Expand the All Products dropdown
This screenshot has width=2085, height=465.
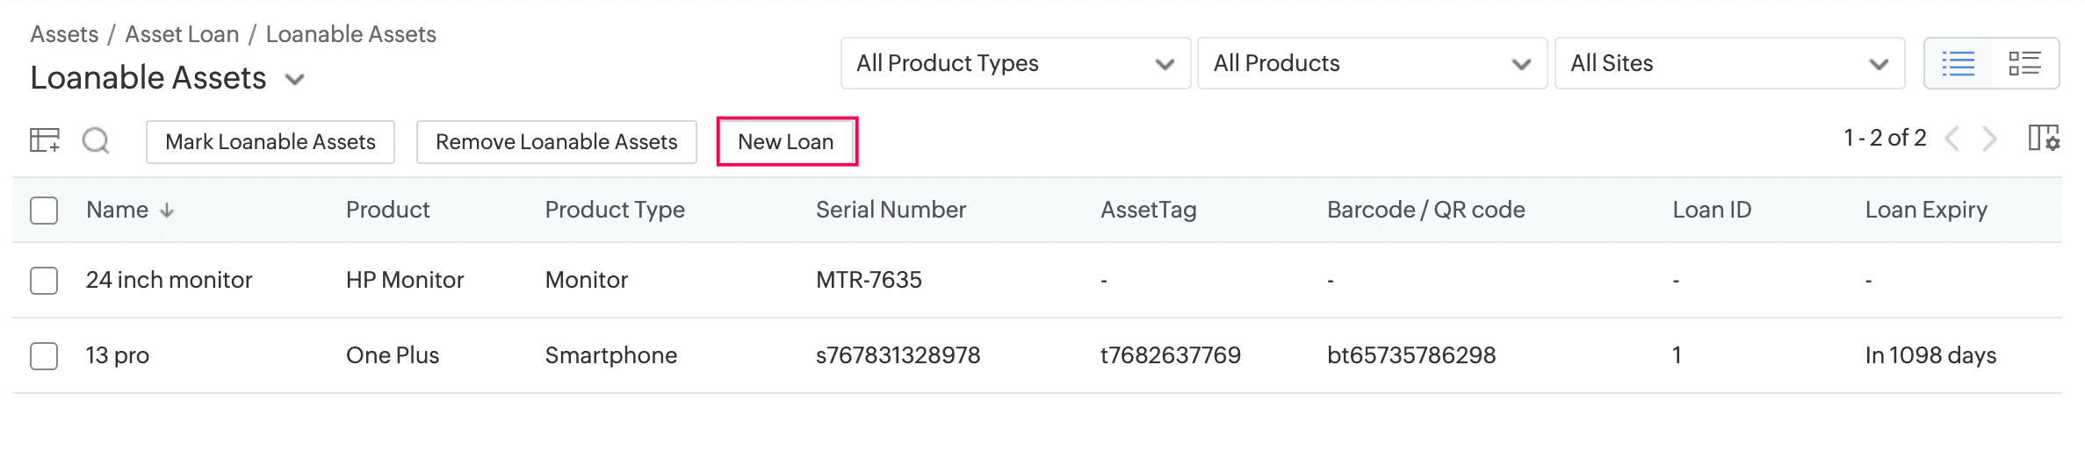tap(1372, 63)
